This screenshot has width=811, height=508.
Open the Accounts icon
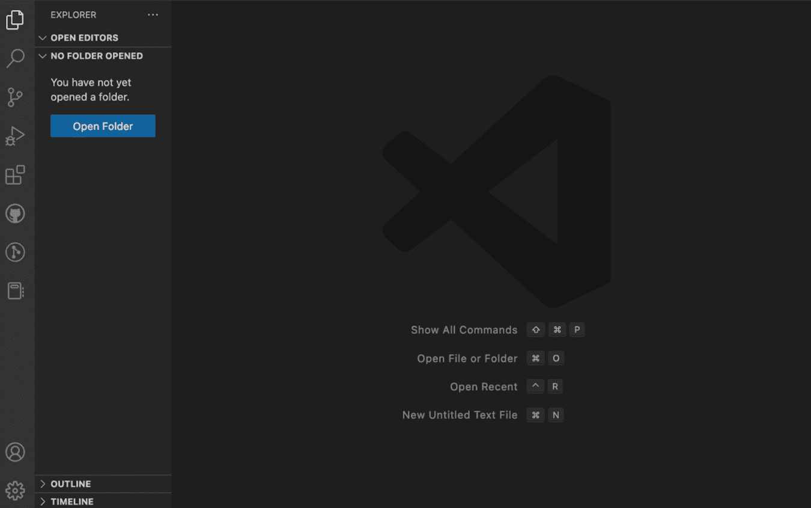[15, 452]
